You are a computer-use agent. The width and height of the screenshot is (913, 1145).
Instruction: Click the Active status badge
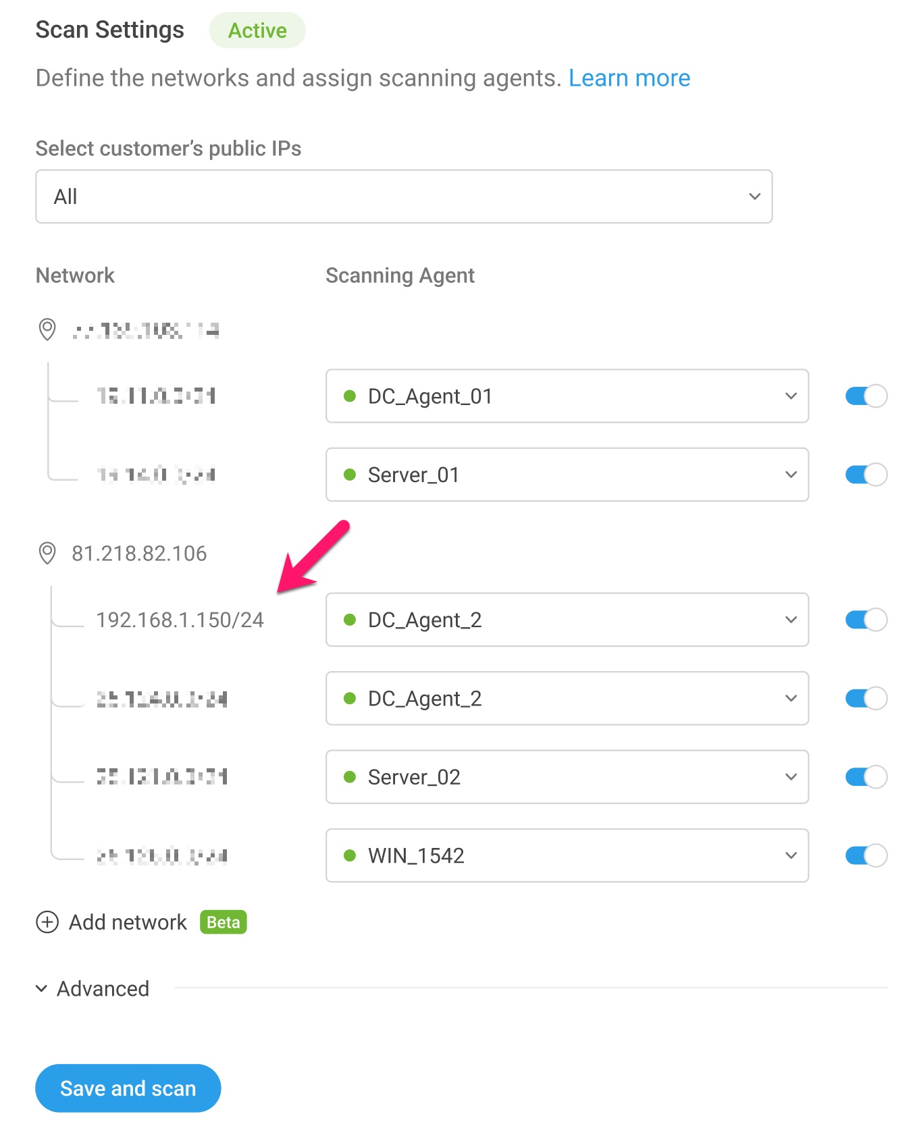257,30
